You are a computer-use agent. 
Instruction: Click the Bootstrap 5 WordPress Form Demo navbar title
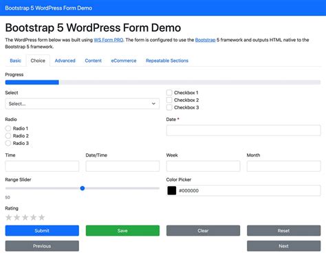(48, 8)
